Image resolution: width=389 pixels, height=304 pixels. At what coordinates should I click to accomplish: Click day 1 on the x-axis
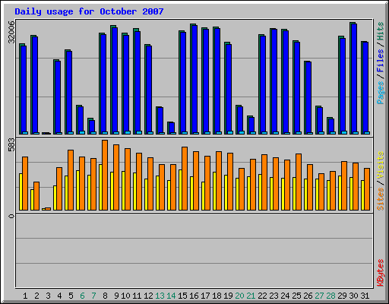point(25,296)
